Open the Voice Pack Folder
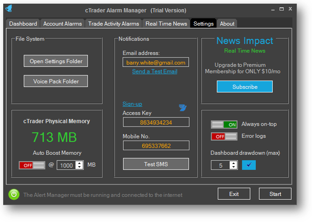 (x=56, y=81)
